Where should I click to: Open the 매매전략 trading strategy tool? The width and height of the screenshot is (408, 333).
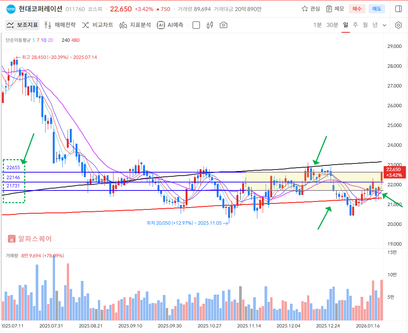[x=60, y=25]
